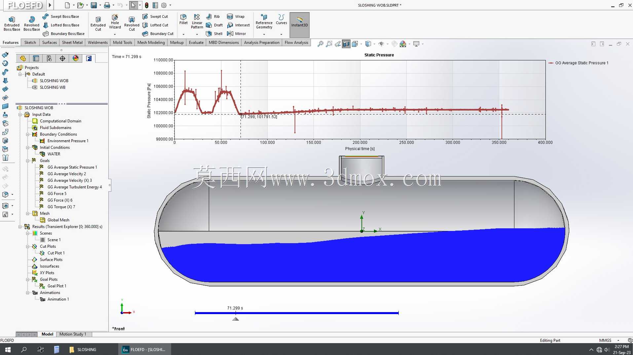Activate the Rib tool
633x355 pixels.
[x=213, y=16]
